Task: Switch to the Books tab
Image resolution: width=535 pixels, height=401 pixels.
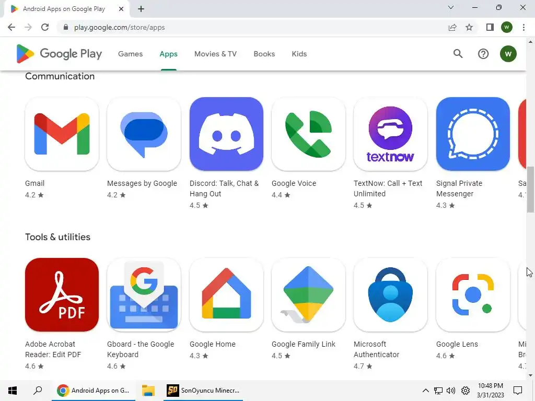Action: point(264,54)
